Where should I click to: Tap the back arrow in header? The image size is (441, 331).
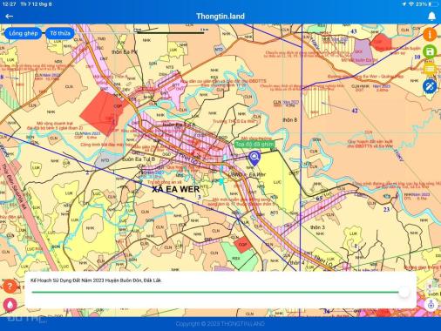(x=9, y=17)
